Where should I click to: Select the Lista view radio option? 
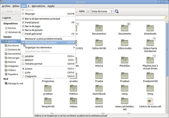pos(23,72)
